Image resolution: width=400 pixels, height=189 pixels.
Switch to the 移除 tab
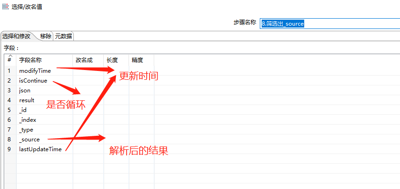pos(46,36)
